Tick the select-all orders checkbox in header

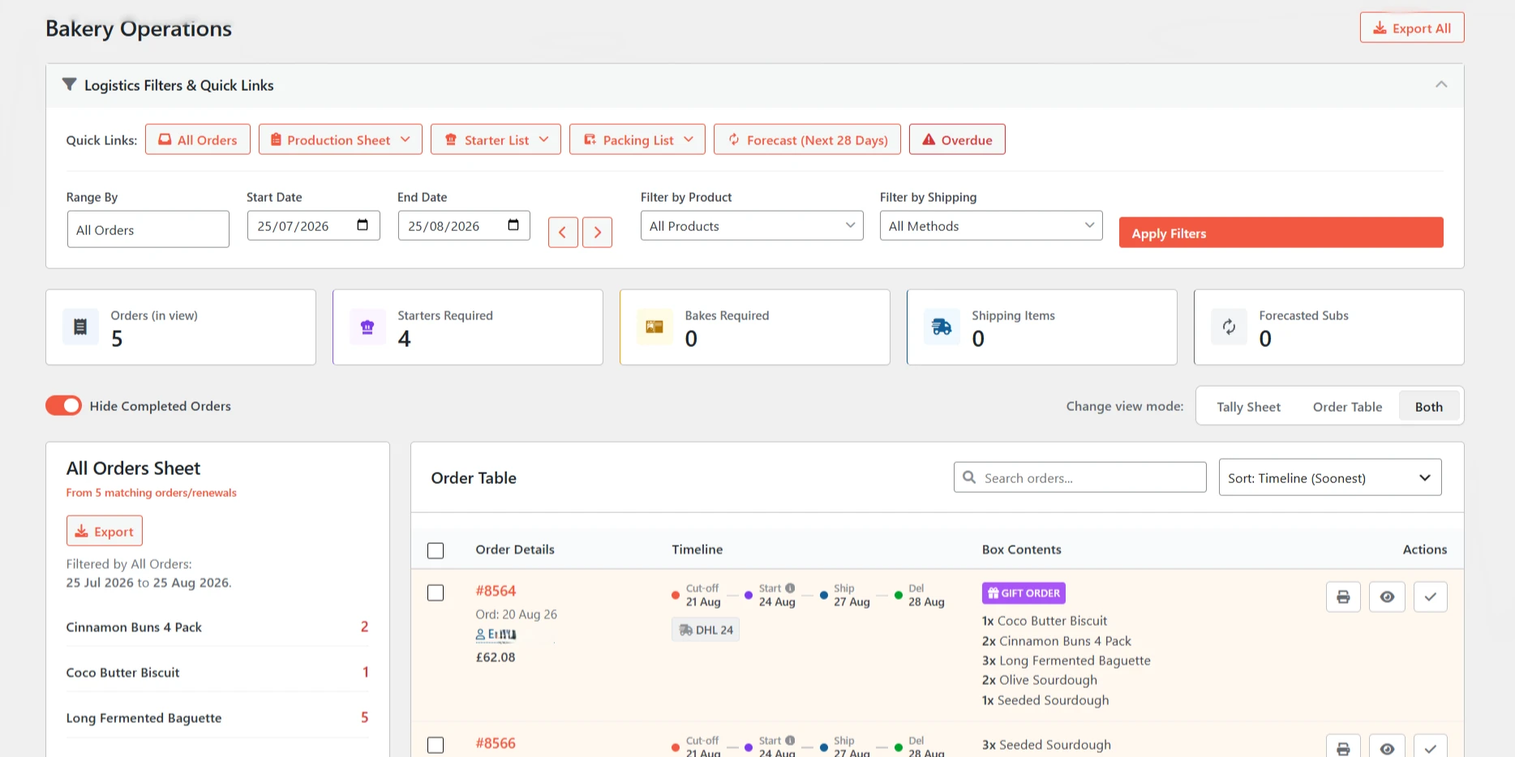(436, 551)
